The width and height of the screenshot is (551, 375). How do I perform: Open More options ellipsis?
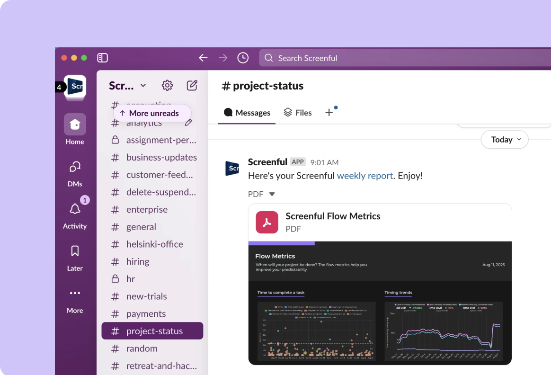(75, 301)
